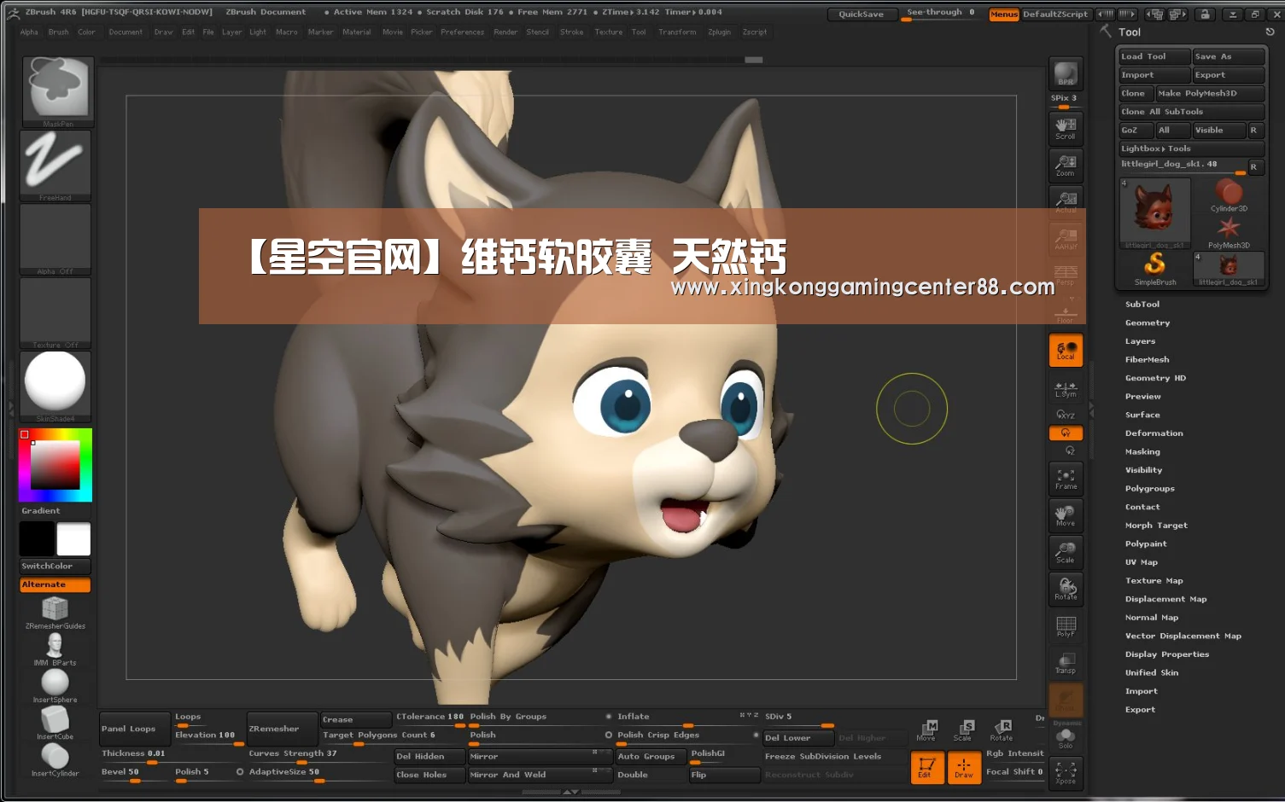The image size is (1285, 802).
Task: Click the Xpose icon
Action: tap(1066, 773)
